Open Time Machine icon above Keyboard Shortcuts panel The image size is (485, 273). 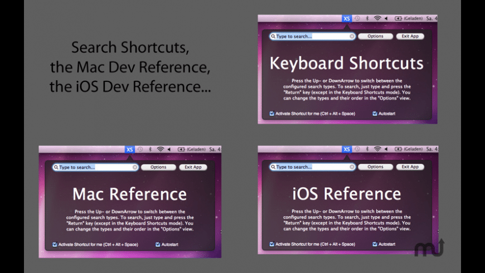357,18
